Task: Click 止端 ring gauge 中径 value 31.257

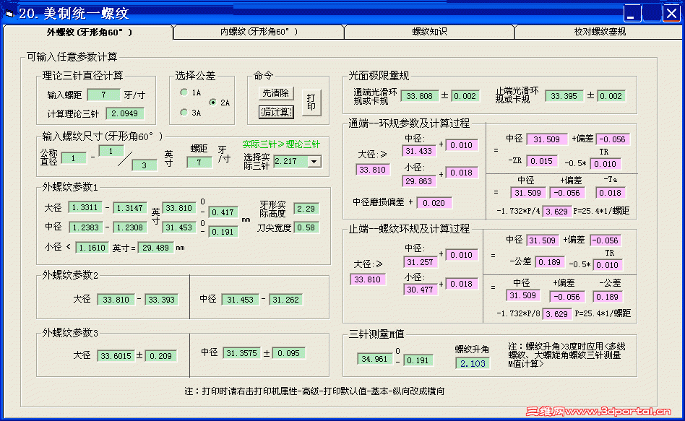Action: (x=420, y=262)
